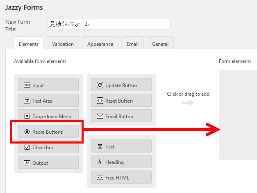The image size is (257, 193).
Task: Click the 'Click or drag to add' text
Action: coord(188,94)
